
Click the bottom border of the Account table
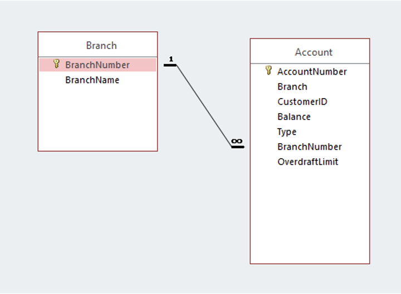310,263
